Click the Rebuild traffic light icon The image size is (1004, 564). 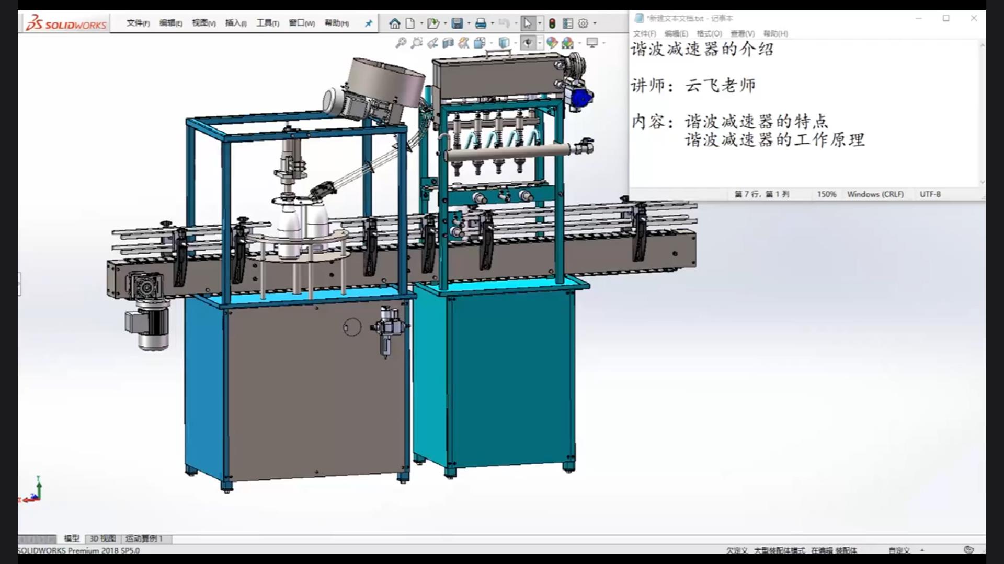(x=552, y=23)
